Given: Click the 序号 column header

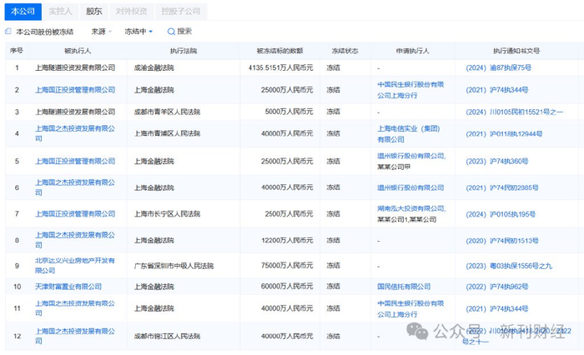Looking at the screenshot, I should coord(17,51).
